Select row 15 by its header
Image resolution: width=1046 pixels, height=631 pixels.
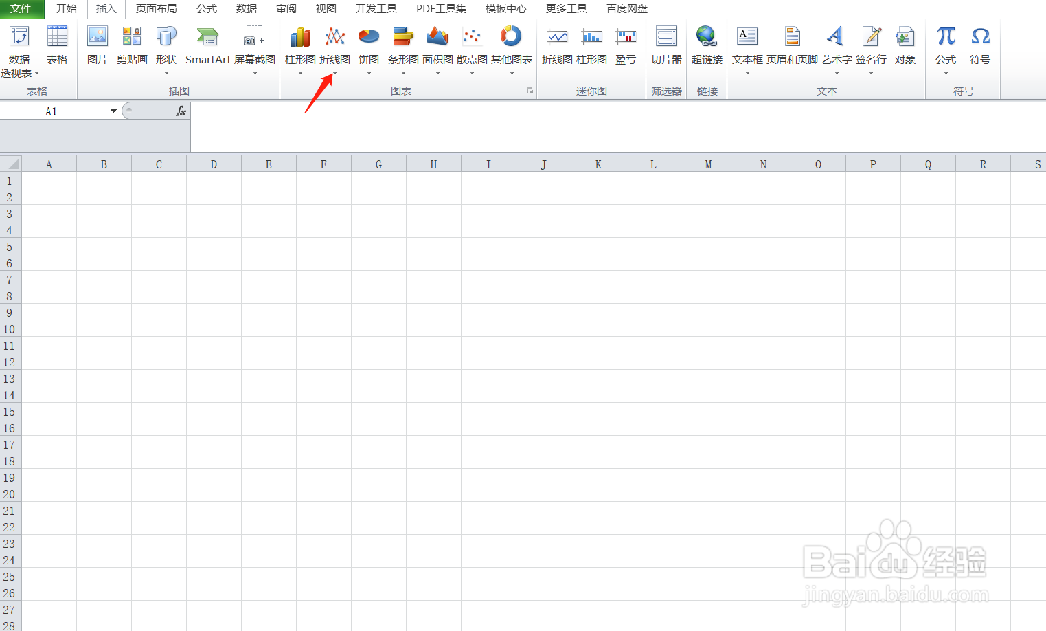pyautogui.click(x=10, y=412)
